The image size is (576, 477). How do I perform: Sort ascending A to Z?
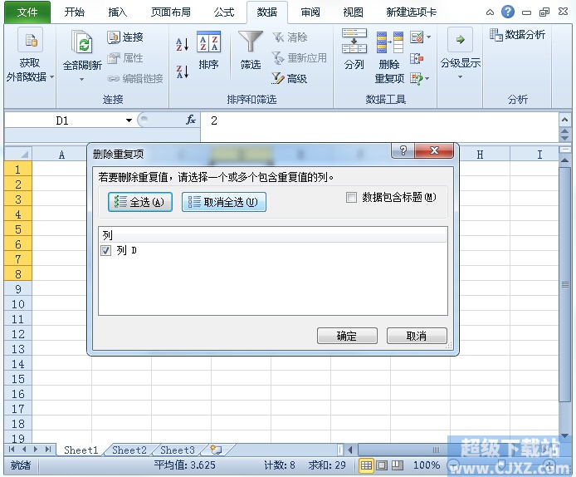183,44
